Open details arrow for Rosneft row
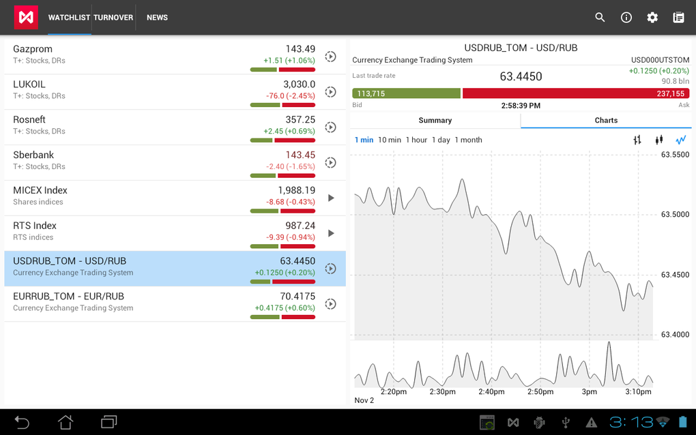The height and width of the screenshot is (435, 696). point(330,127)
